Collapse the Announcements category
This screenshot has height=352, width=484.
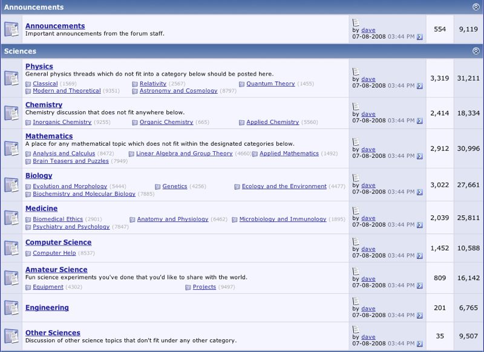(x=476, y=7)
